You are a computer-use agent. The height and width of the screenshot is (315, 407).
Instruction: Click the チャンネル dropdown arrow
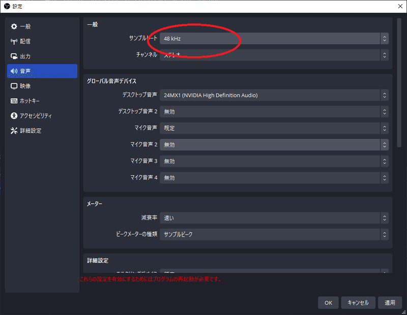[385, 55]
